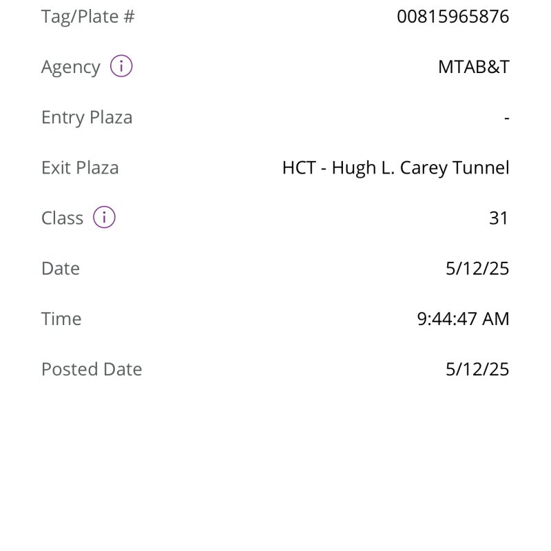Click the class value 31
The height and width of the screenshot is (551, 551).
[499, 218]
